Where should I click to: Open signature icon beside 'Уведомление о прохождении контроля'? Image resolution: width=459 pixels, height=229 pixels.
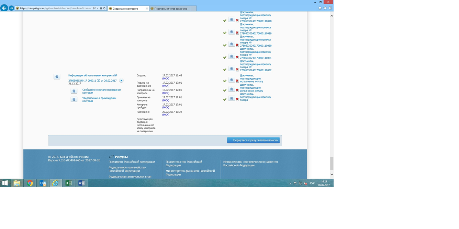[74, 99]
